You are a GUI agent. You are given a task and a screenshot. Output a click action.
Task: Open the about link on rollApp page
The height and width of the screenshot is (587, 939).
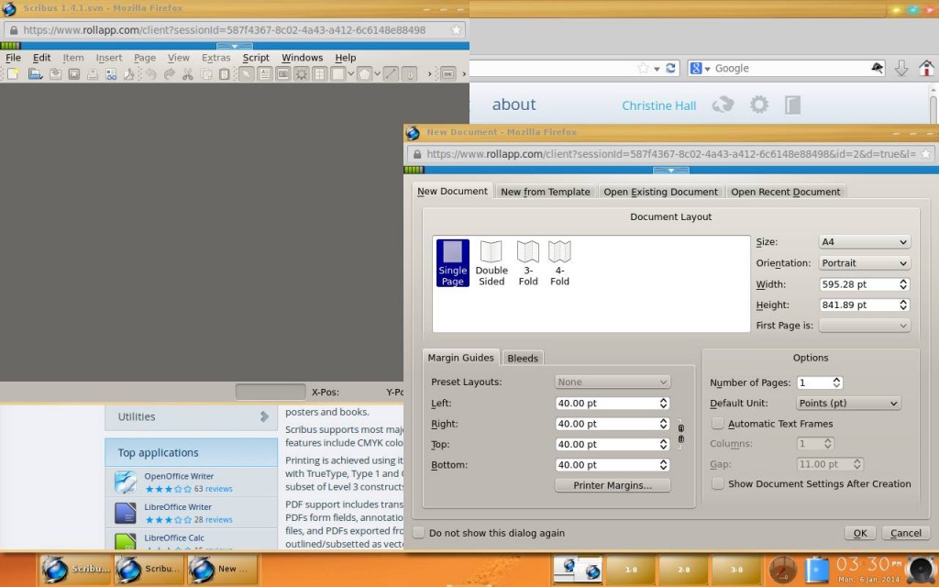pos(514,105)
